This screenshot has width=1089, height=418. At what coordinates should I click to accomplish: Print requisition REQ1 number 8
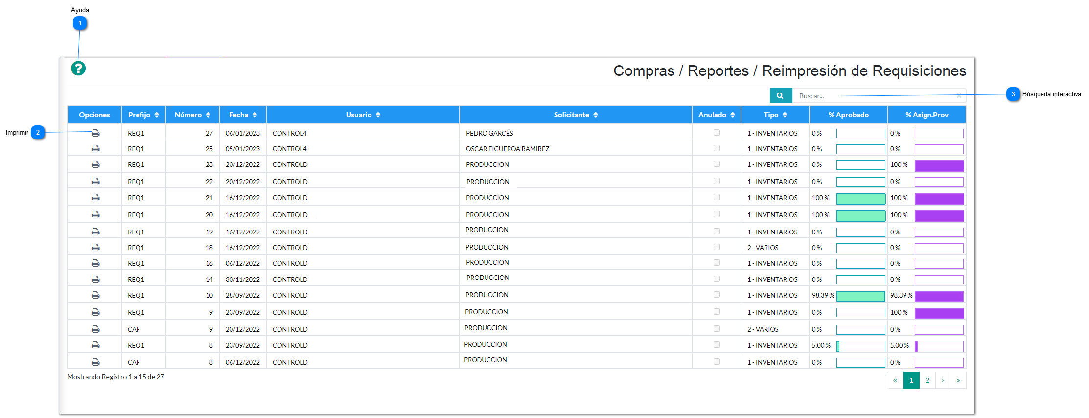(x=95, y=345)
